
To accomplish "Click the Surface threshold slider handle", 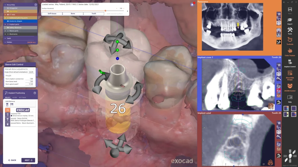I will click(x=105, y=11).
